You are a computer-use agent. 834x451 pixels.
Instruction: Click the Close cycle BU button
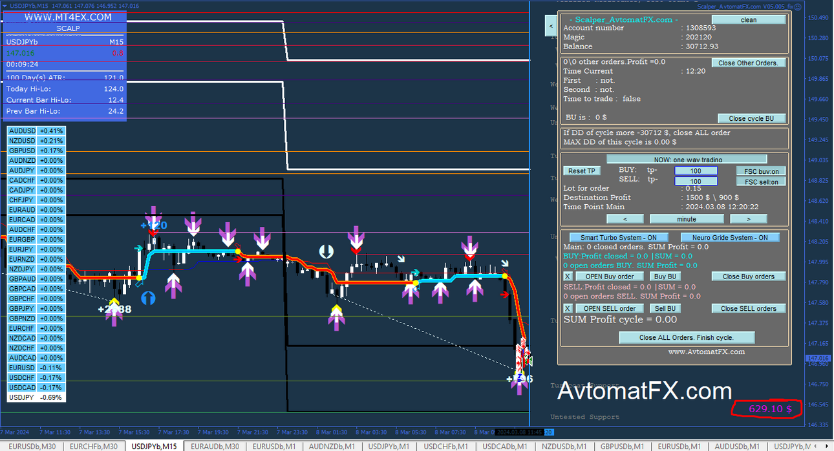click(x=751, y=118)
